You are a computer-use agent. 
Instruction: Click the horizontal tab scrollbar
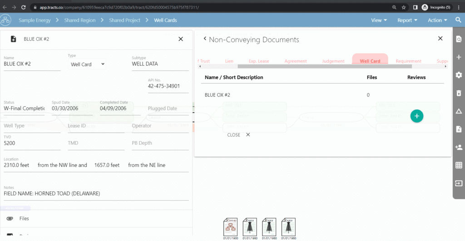291,67
